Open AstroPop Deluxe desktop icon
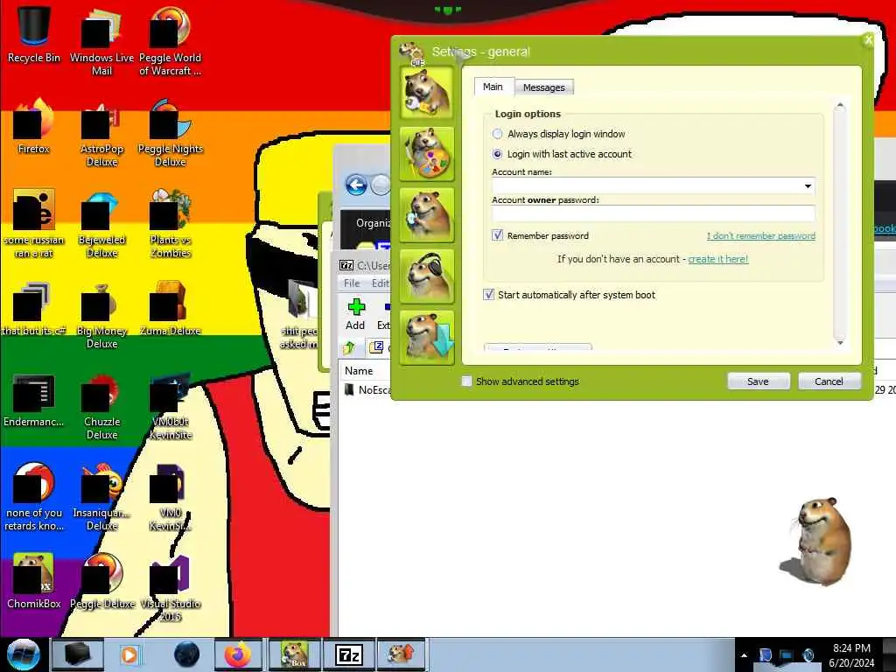This screenshot has width=896, height=672. 101,133
